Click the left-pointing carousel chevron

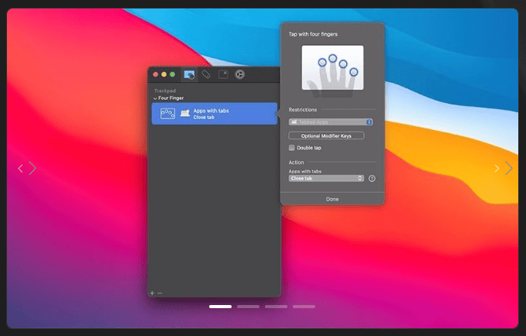(20, 168)
